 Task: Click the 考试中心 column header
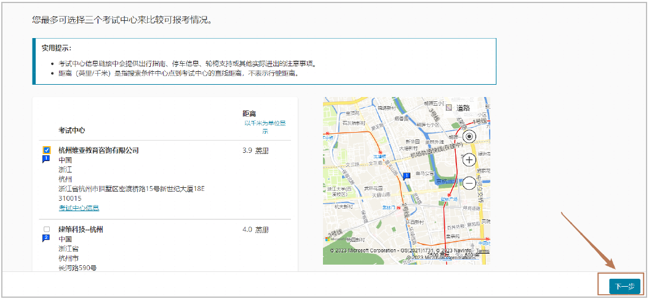tap(71, 130)
